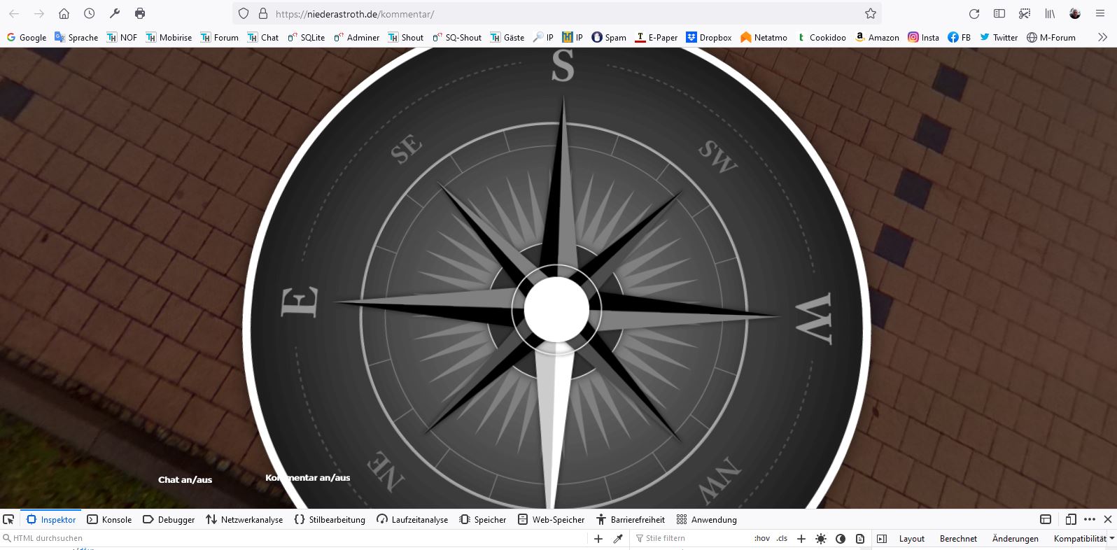Screen dimensions: 1117x550
Task: Open the library bookshelf icon
Action: 1050,13
